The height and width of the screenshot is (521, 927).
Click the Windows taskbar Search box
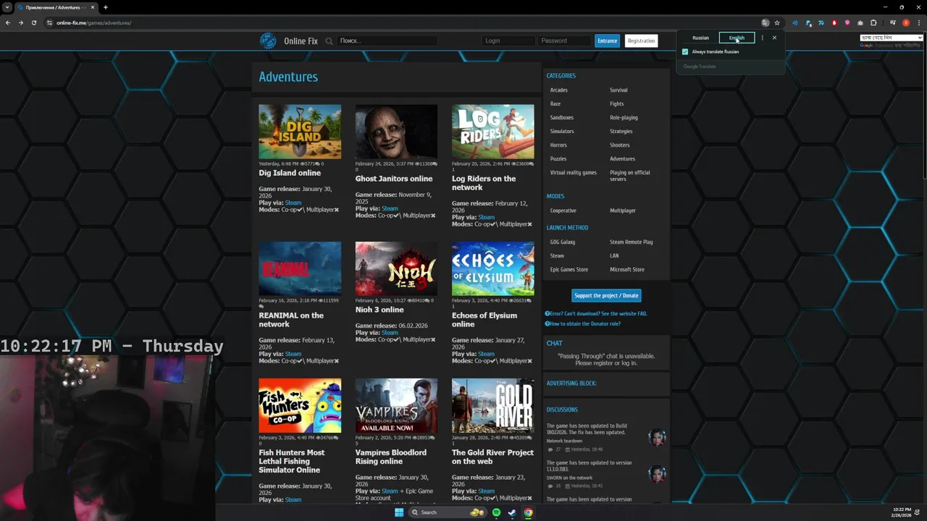click(447, 512)
